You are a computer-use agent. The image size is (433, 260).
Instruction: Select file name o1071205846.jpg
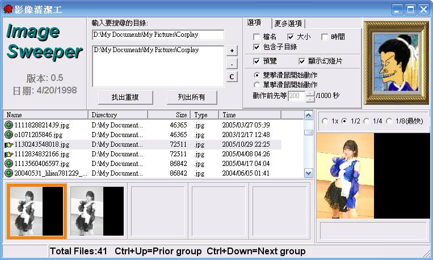click(x=39, y=135)
